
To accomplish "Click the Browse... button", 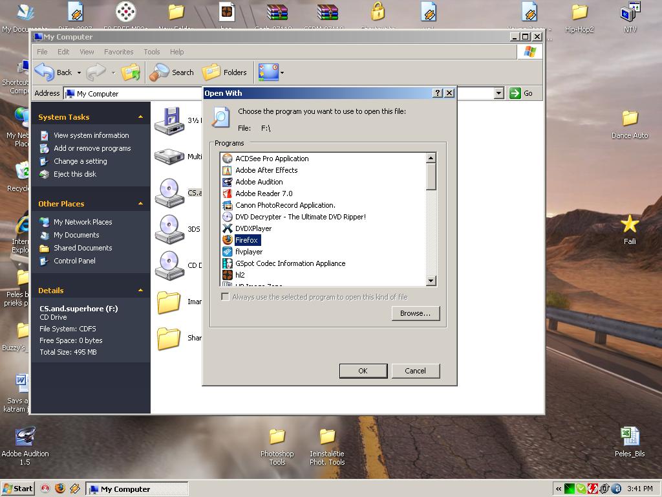I will click(x=416, y=313).
